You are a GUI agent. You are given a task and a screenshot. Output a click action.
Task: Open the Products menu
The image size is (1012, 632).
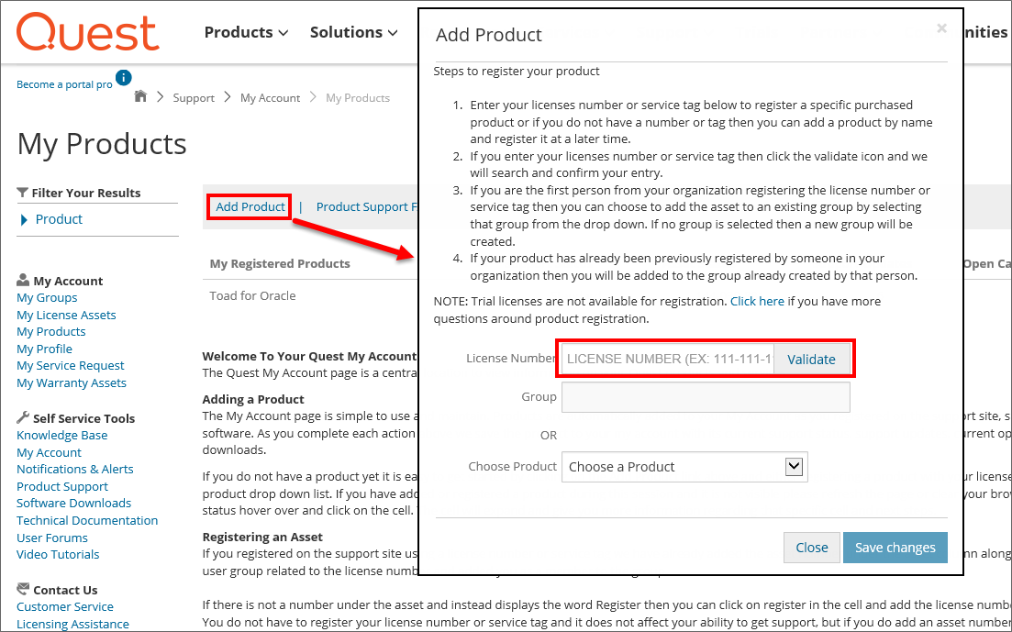[246, 32]
